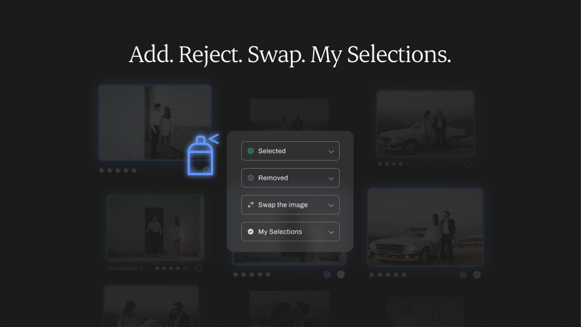Expand the Removed dropdown chevron

(331, 178)
